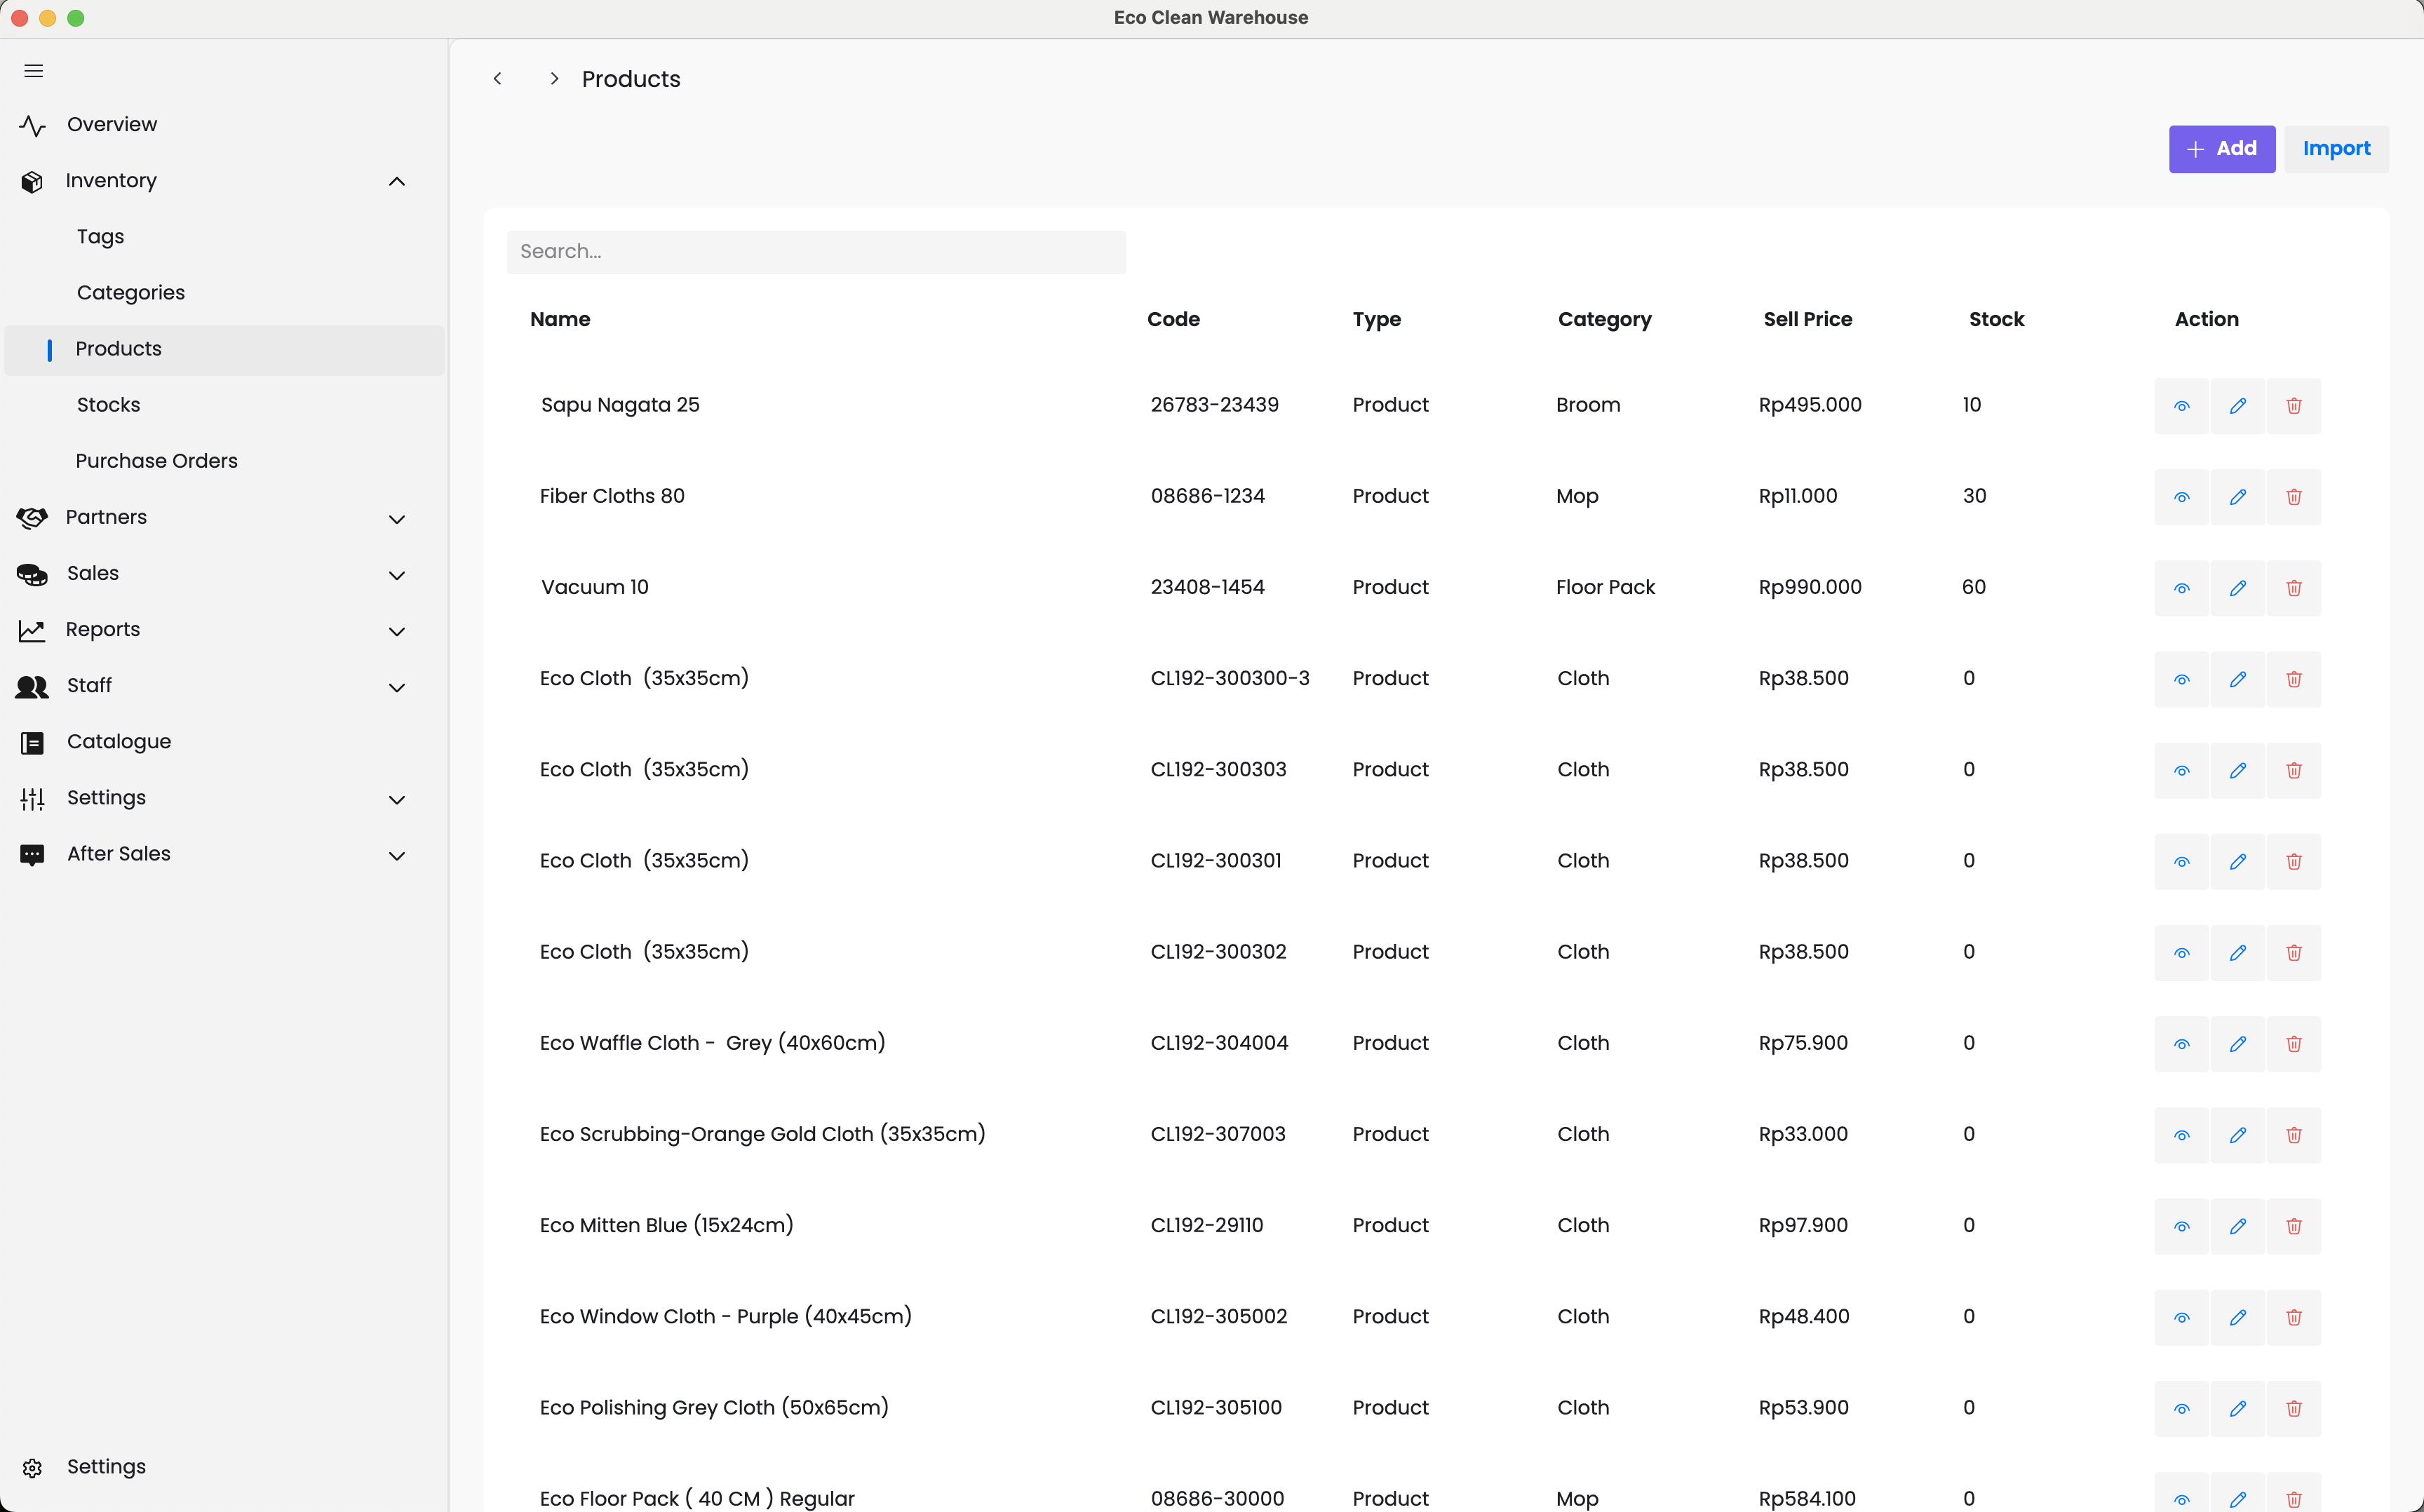Screen dimensions: 2424x1512
Task: Select the Eco Floor Pack Regular row name
Action: pos(697,1498)
